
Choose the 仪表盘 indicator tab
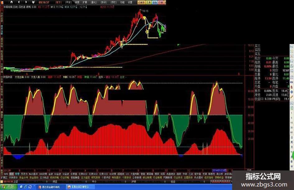point(73,174)
